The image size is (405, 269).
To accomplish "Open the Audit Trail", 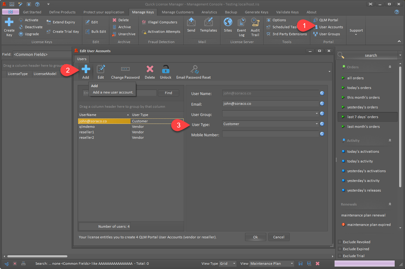I will click(255, 27).
